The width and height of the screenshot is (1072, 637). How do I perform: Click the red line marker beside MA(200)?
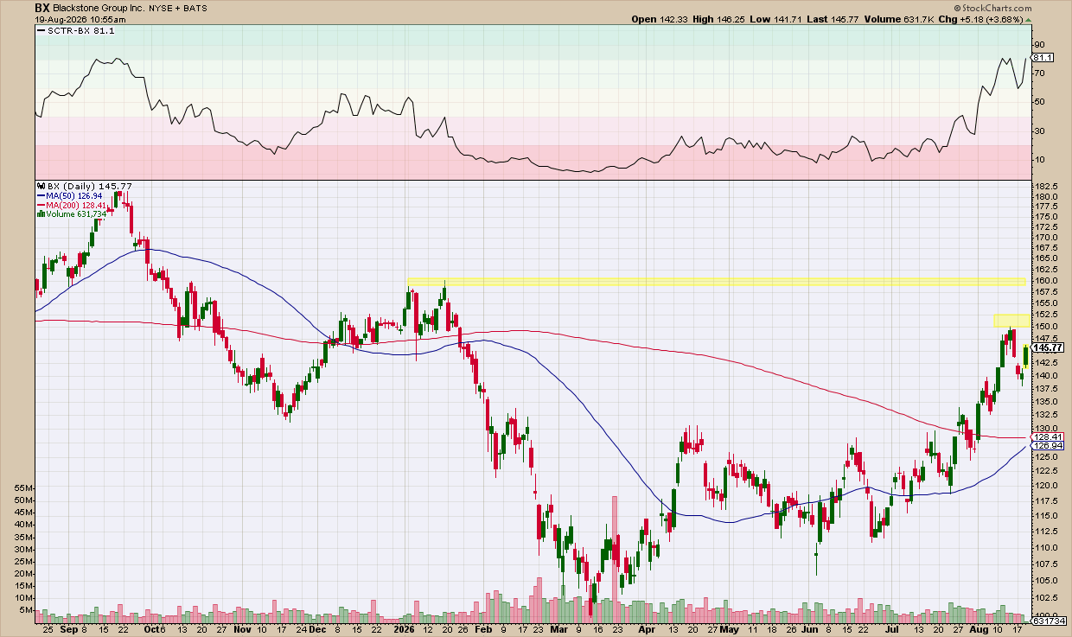pos(41,205)
